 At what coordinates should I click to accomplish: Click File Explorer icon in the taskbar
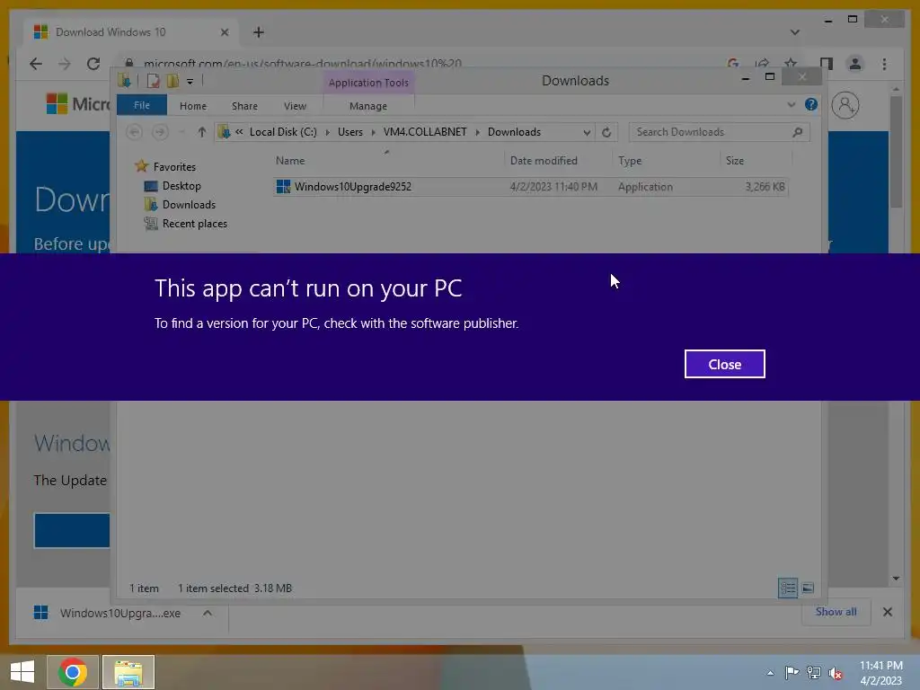click(x=128, y=672)
